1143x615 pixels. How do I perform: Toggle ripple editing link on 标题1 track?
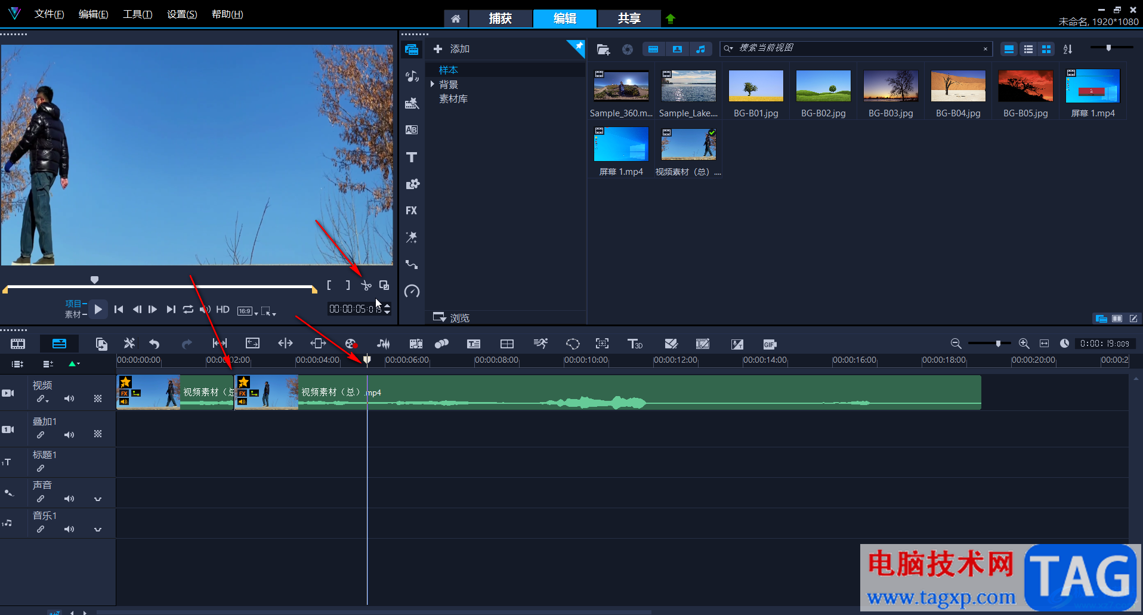(41, 468)
